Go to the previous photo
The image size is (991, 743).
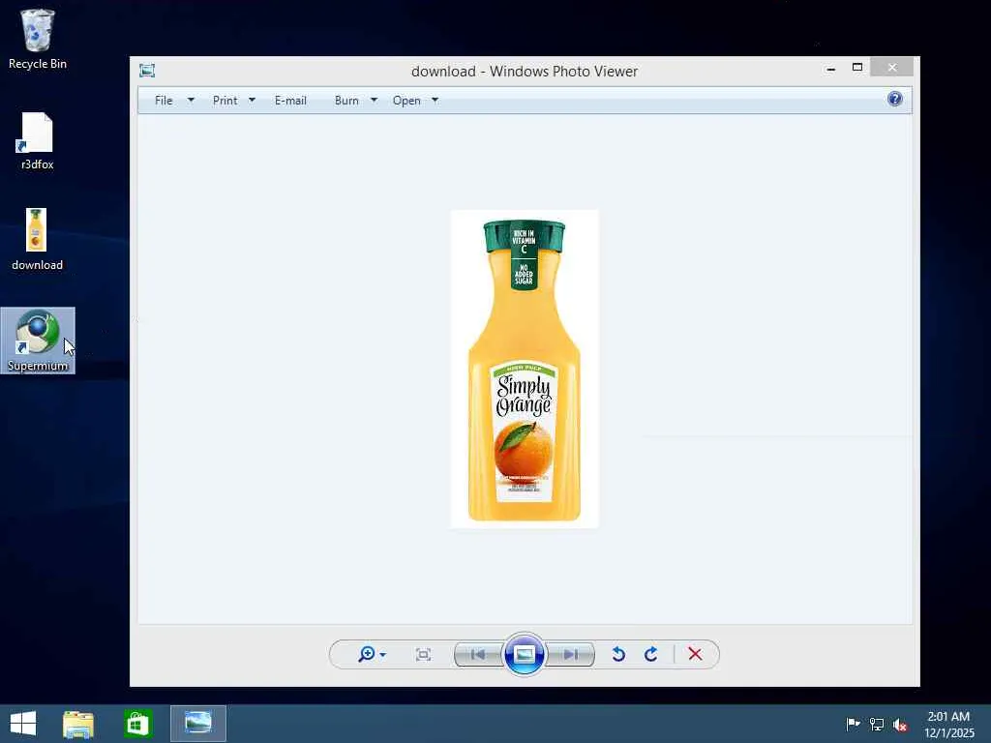(x=478, y=655)
